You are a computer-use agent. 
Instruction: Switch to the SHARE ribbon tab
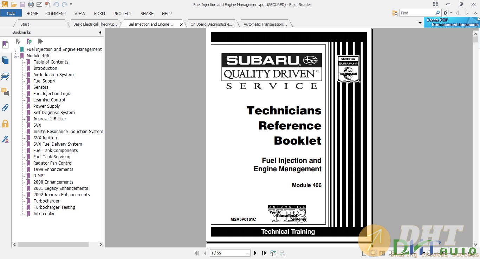pos(147,13)
